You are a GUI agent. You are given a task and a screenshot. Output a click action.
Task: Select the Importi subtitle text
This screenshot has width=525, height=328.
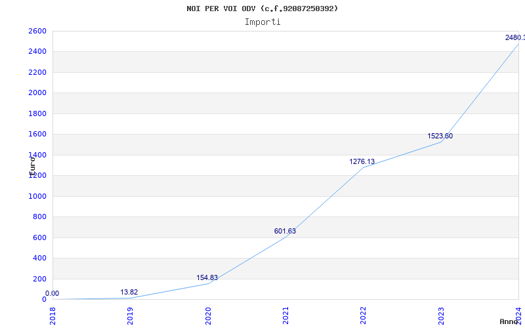click(x=262, y=22)
